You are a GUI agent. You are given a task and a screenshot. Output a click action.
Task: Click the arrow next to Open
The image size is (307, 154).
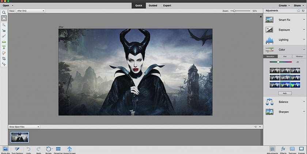[13, 6]
